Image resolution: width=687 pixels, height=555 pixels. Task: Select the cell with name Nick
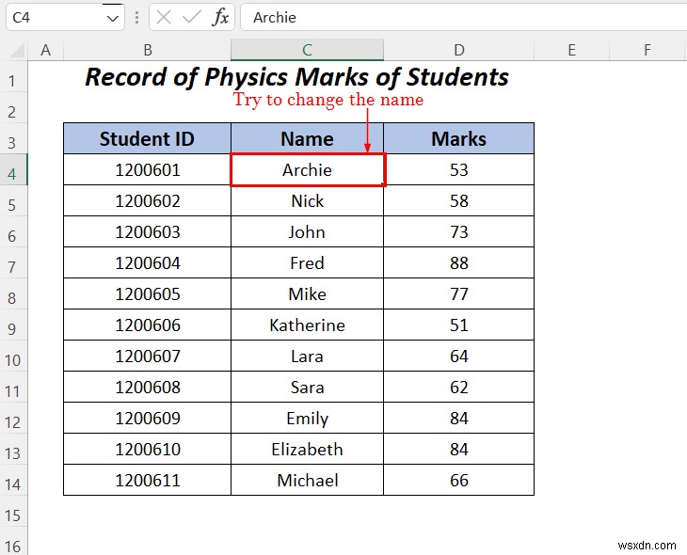coord(307,200)
